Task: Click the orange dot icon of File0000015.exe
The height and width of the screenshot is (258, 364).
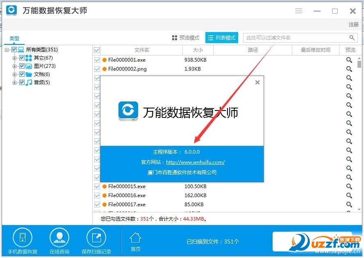Action: 105,187
